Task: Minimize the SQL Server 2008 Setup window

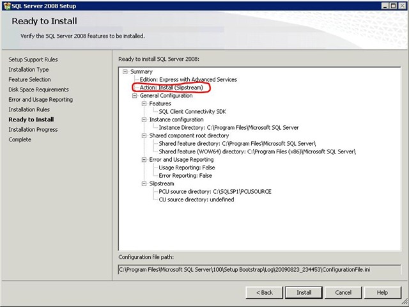Action: point(385,6)
